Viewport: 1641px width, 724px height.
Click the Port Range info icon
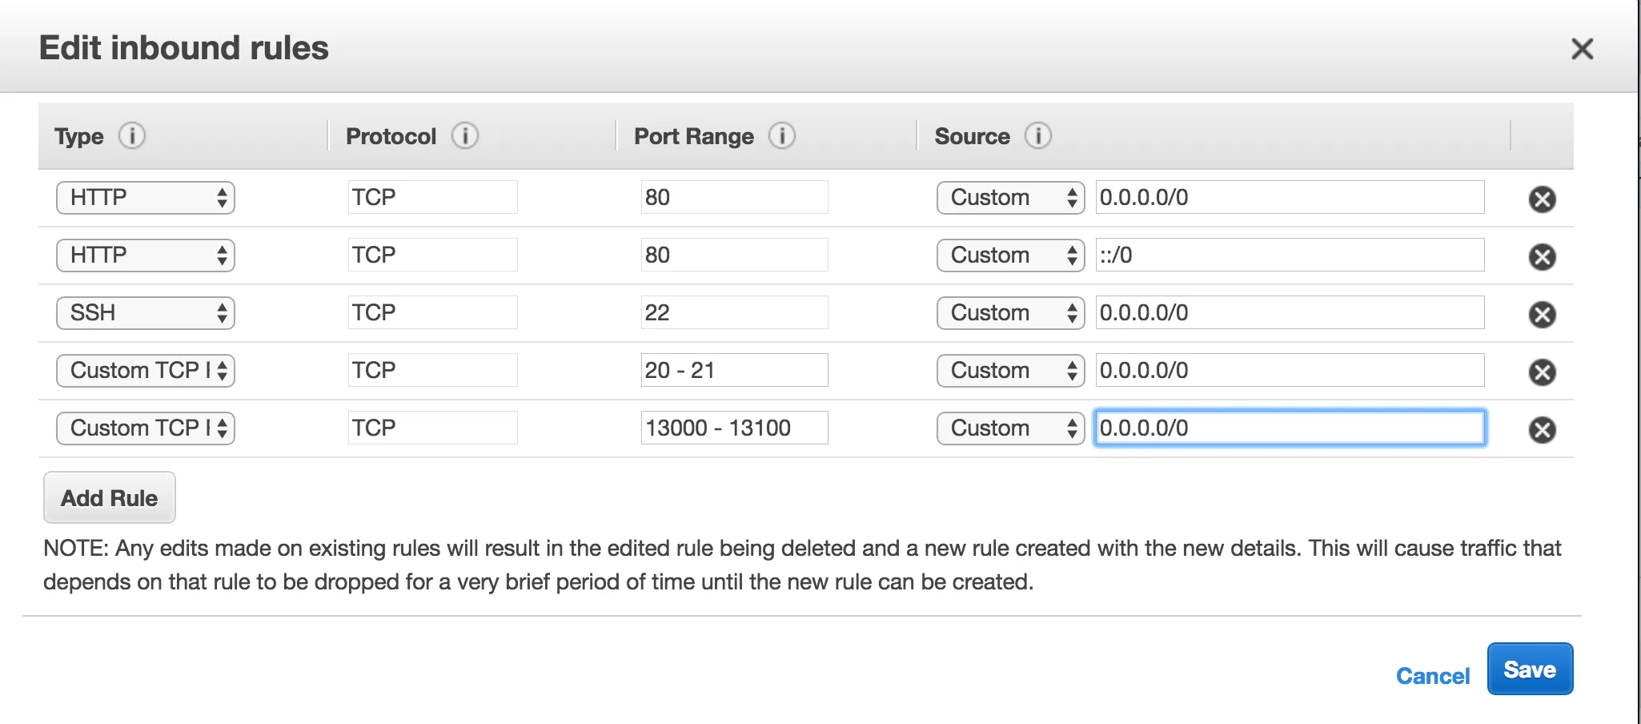click(x=781, y=136)
